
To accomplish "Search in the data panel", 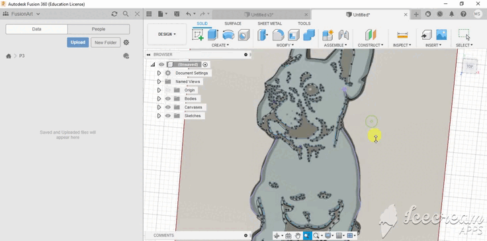I will click(x=126, y=14).
